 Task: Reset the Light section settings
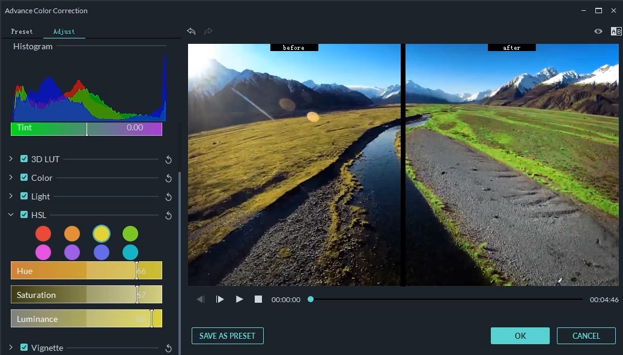tap(168, 197)
